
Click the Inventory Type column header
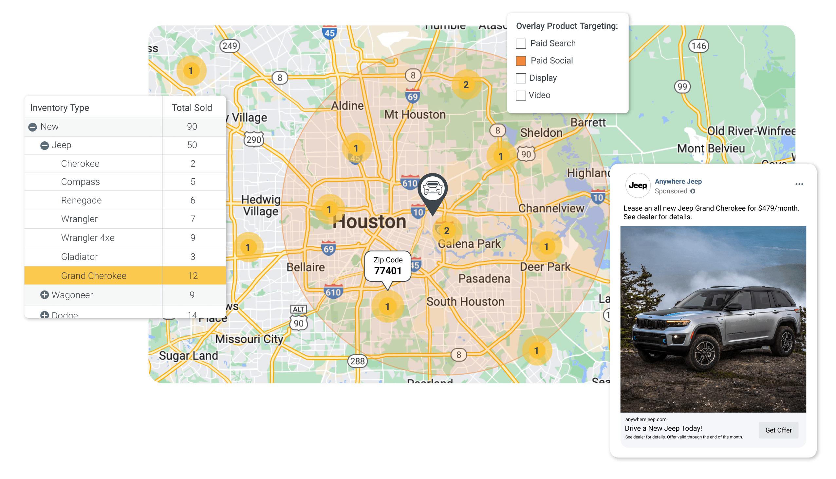pos(60,108)
